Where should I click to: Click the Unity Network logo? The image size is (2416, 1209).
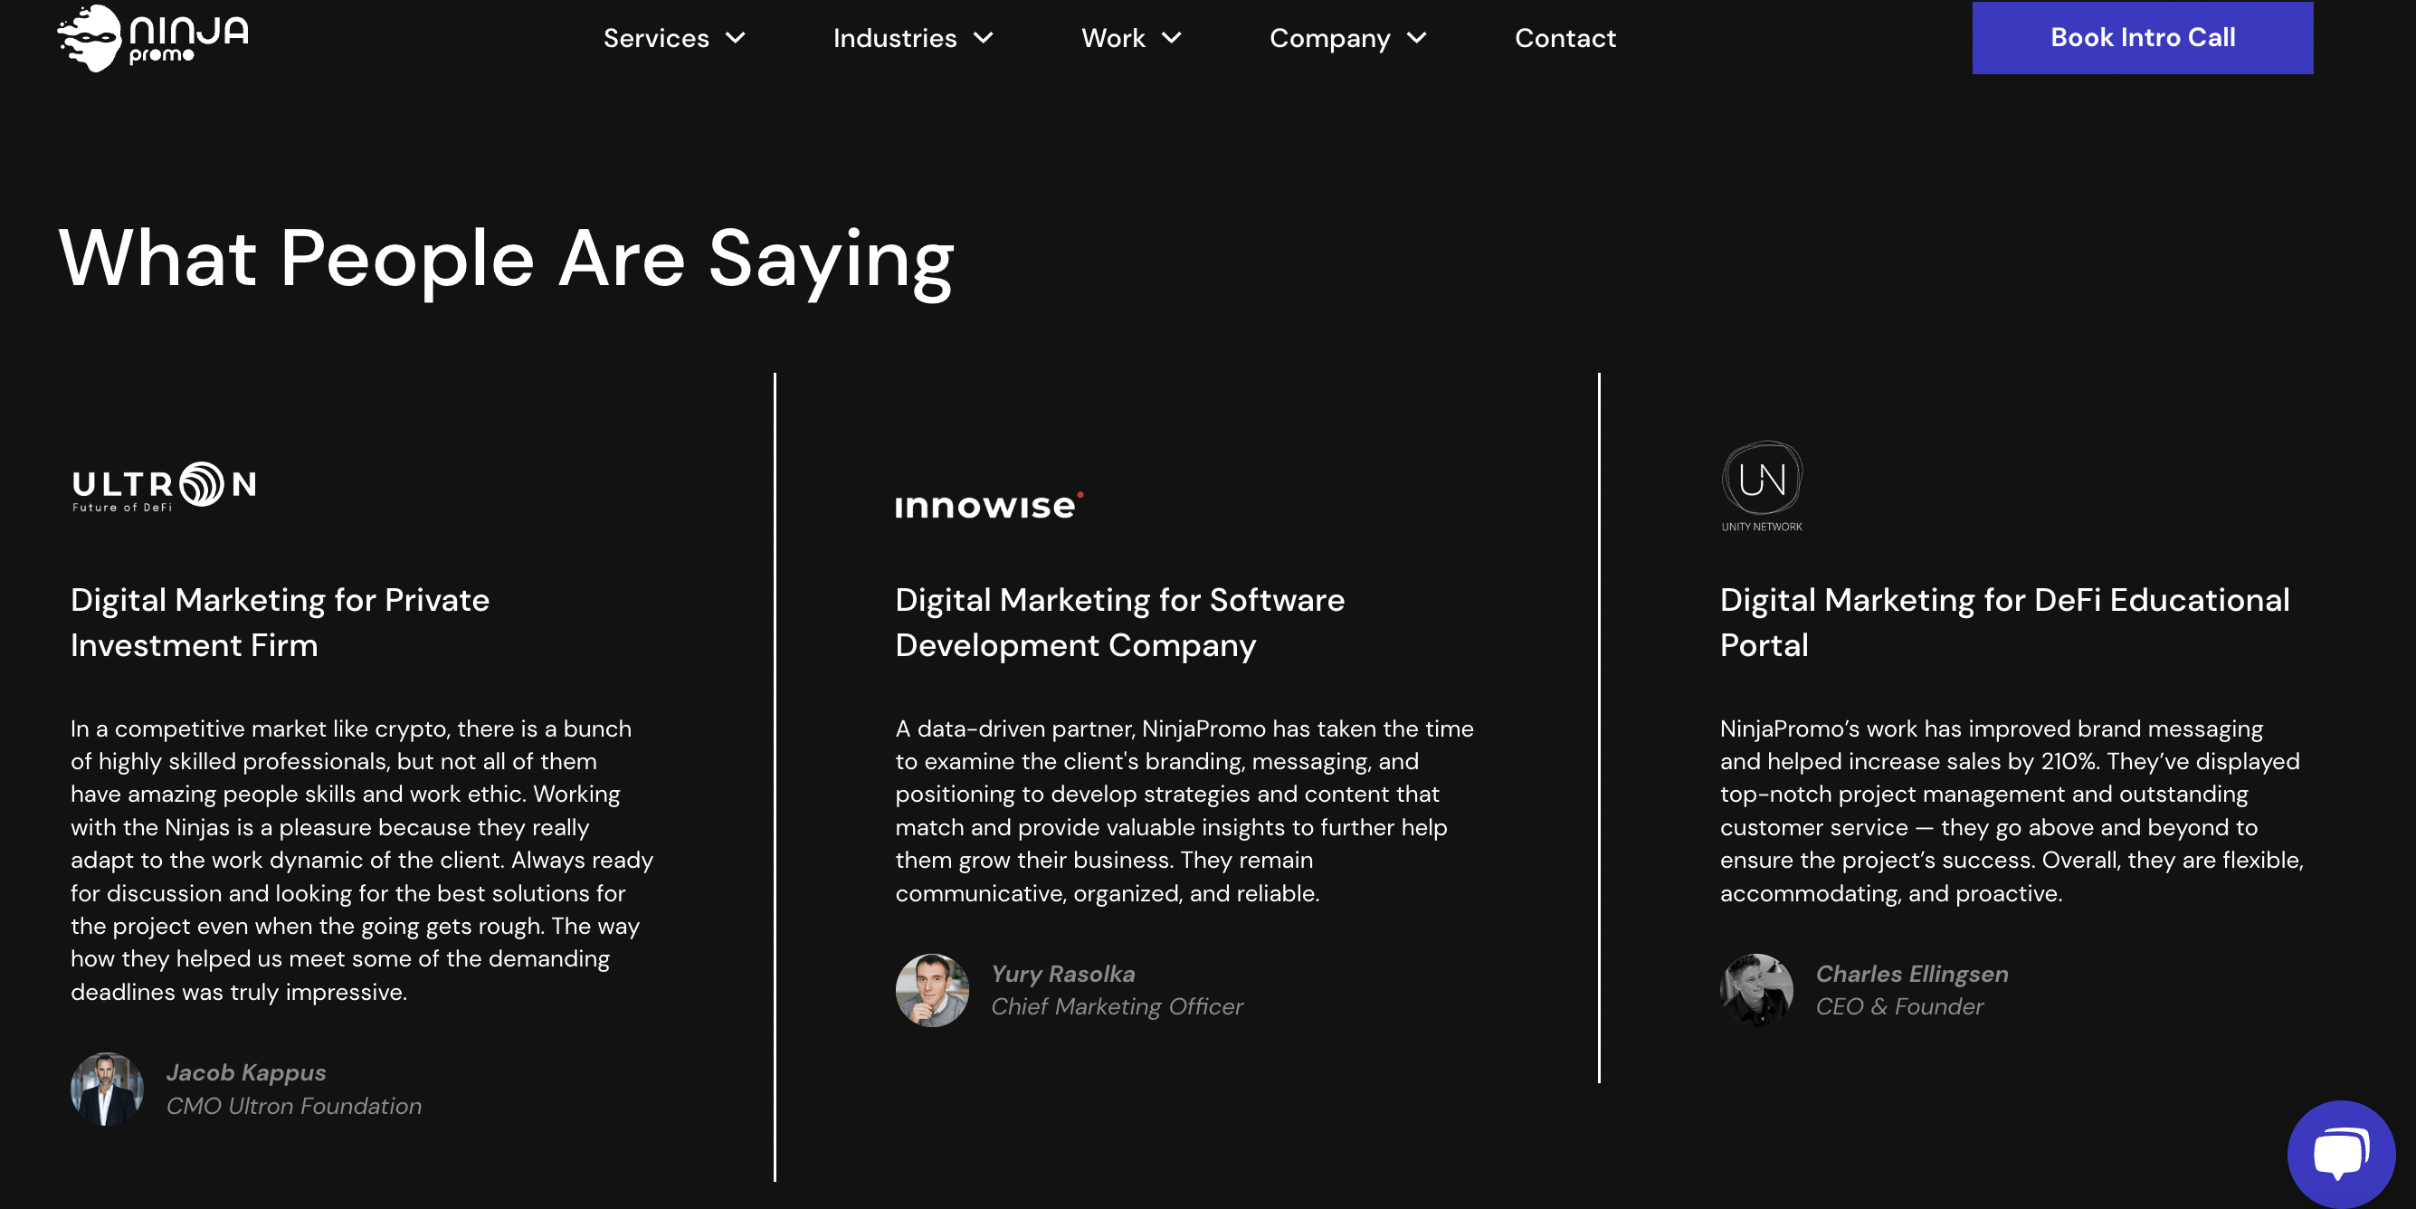click(x=1762, y=485)
